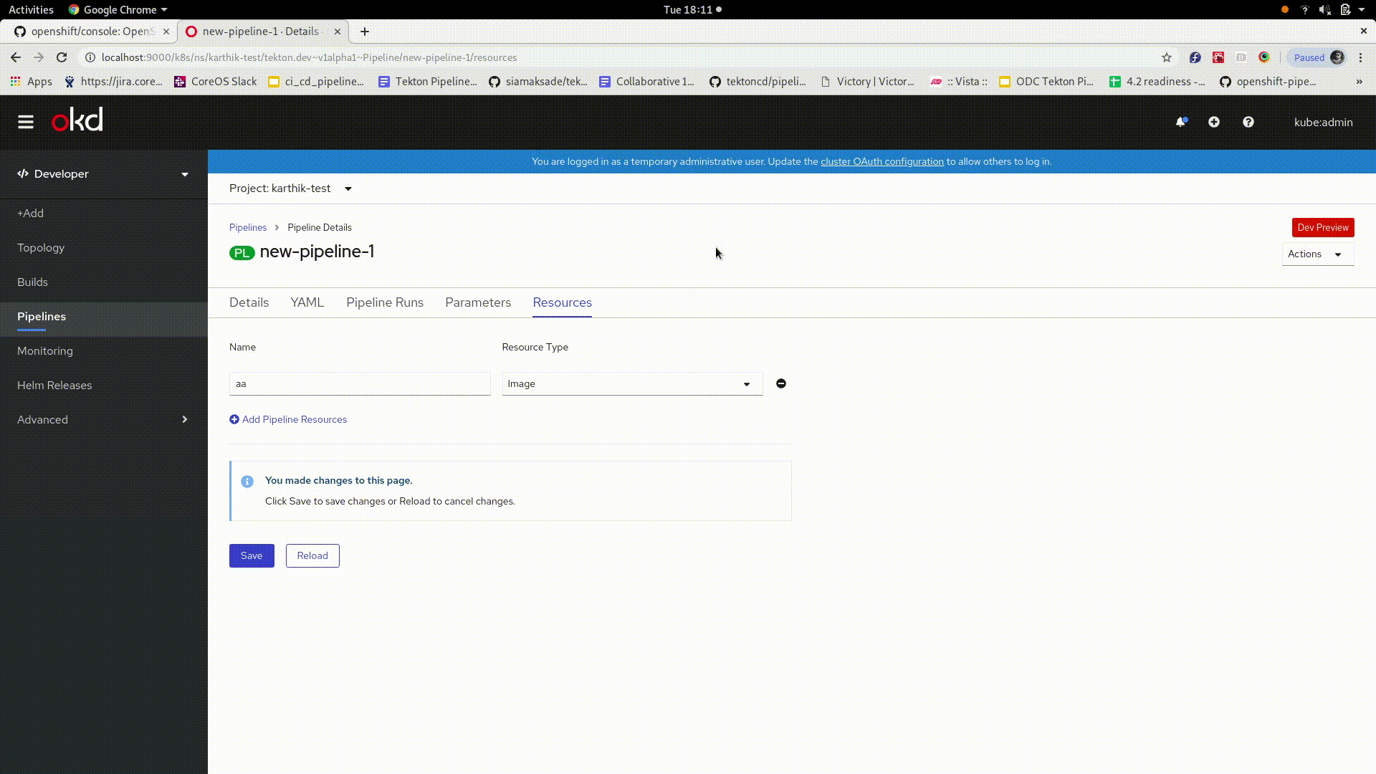This screenshot has width=1376, height=774.
Task: Open the Resource Type Image dropdown
Action: (x=631, y=383)
